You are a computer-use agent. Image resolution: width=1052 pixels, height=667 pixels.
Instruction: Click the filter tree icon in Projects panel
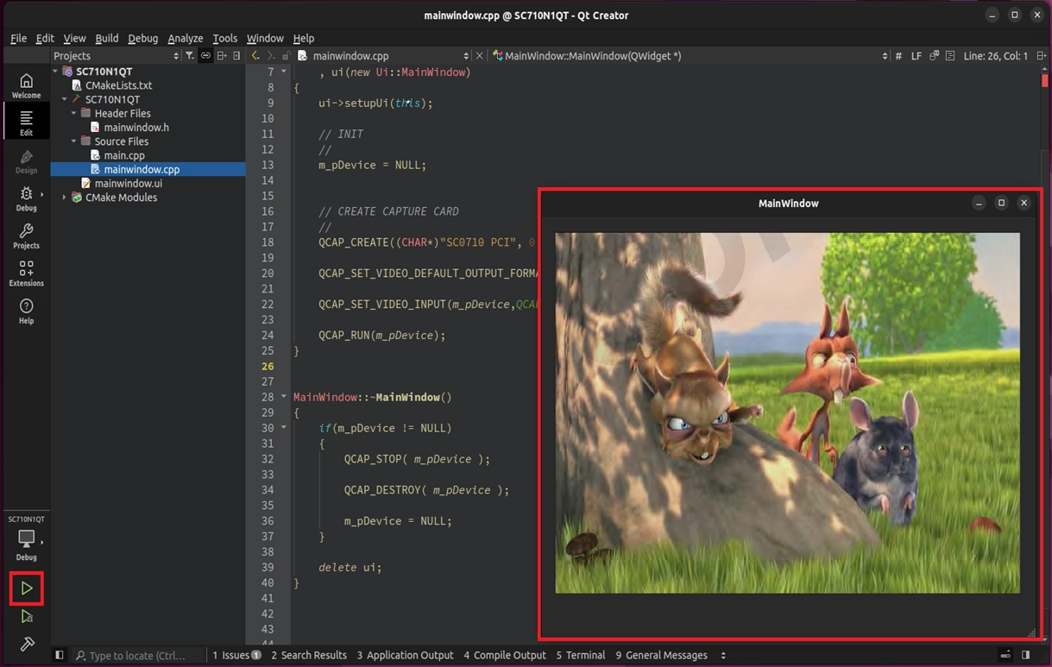click(x=190, y=56)
